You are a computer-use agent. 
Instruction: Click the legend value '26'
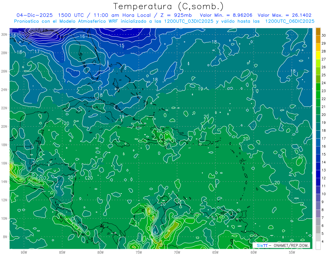point(324,67)
